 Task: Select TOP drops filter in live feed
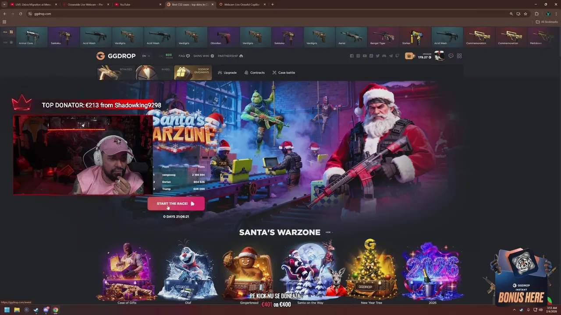tap(8, 42)
